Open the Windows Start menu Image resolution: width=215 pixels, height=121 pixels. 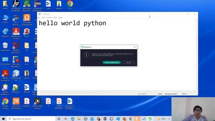click(x=3, y=119)
